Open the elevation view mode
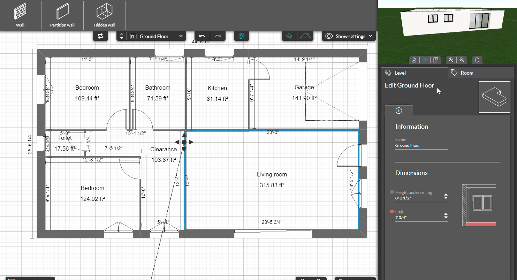Image resolution: width=517 pixels, height=280 pixels. click(435, 60)
